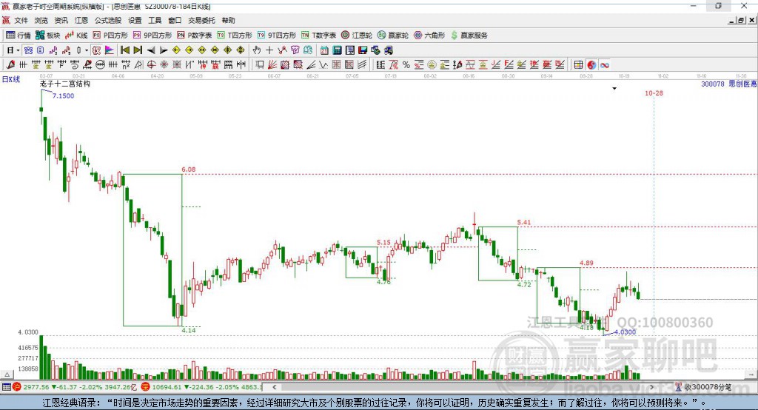Click the 板块 sector button
758x410 pixels.
tap(48, 36)
